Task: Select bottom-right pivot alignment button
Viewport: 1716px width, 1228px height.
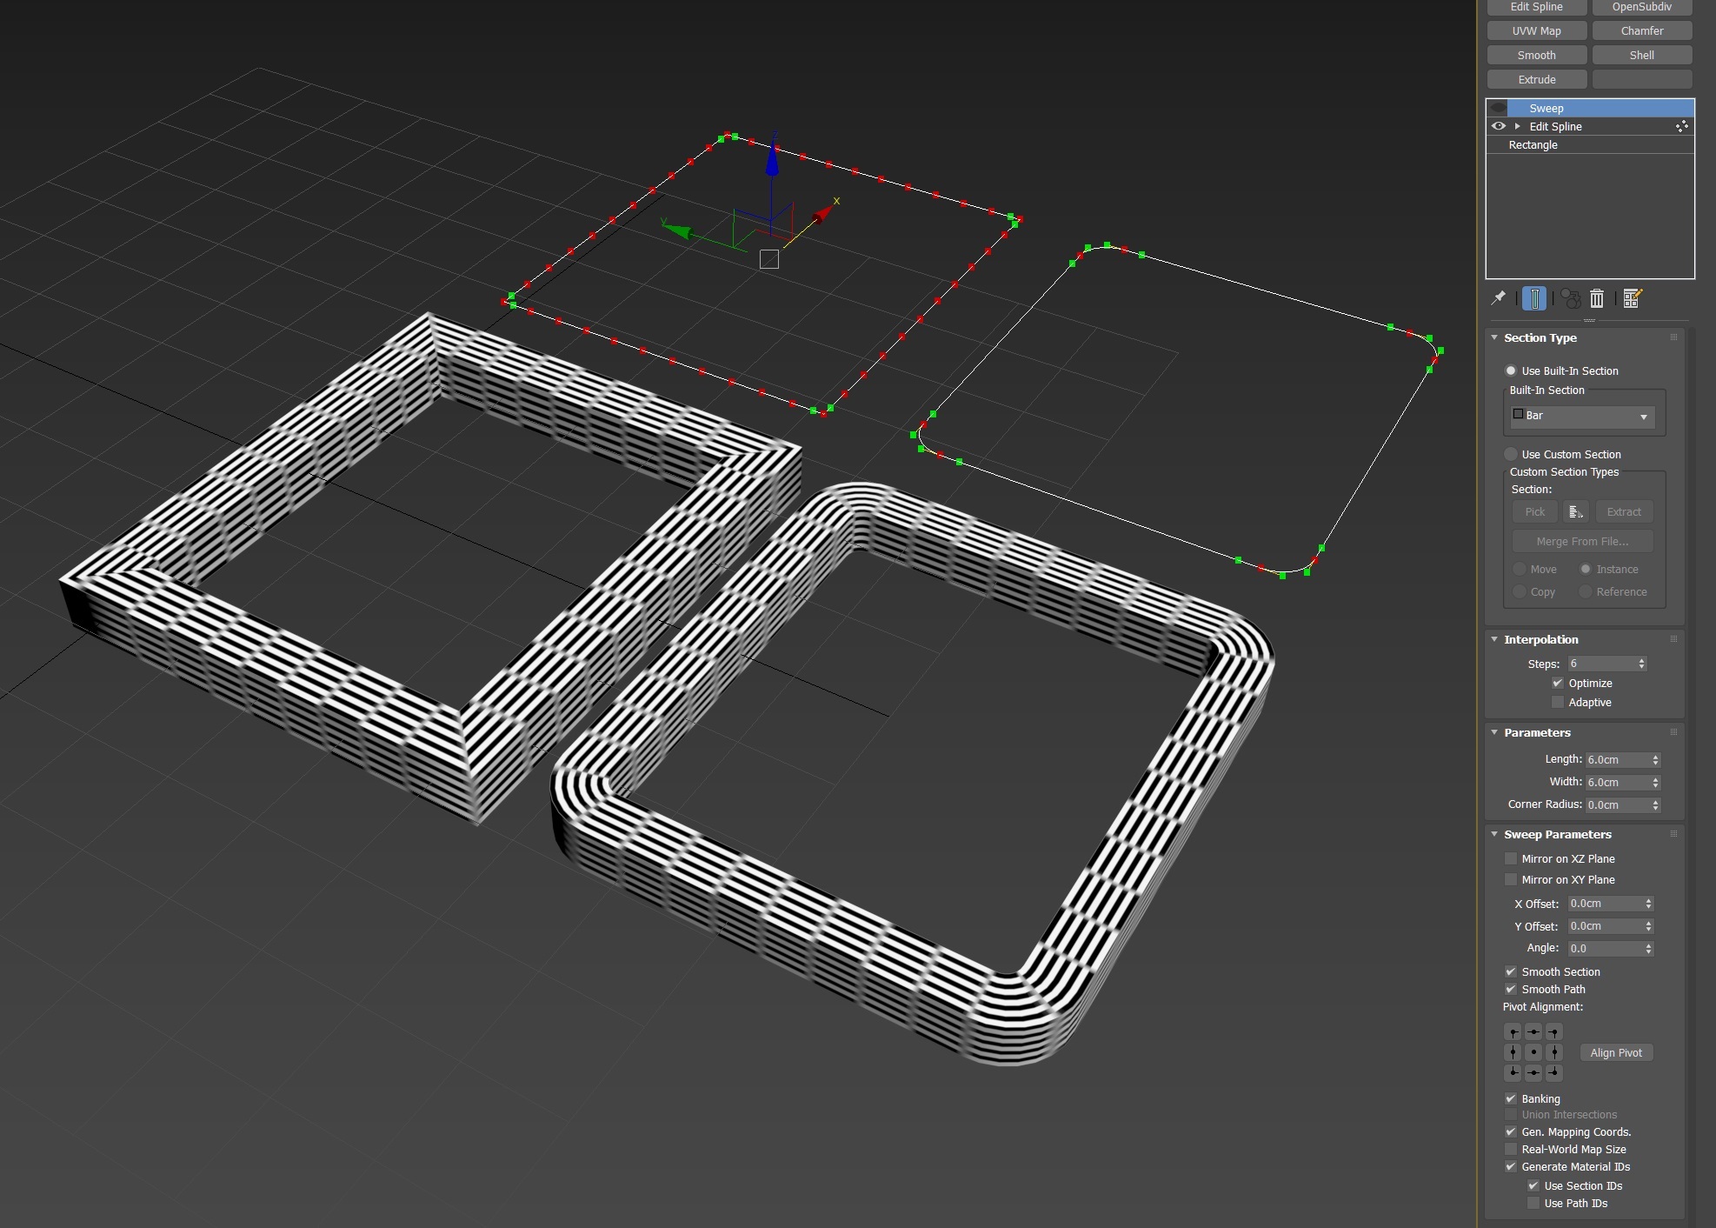Action: 1554,1072
